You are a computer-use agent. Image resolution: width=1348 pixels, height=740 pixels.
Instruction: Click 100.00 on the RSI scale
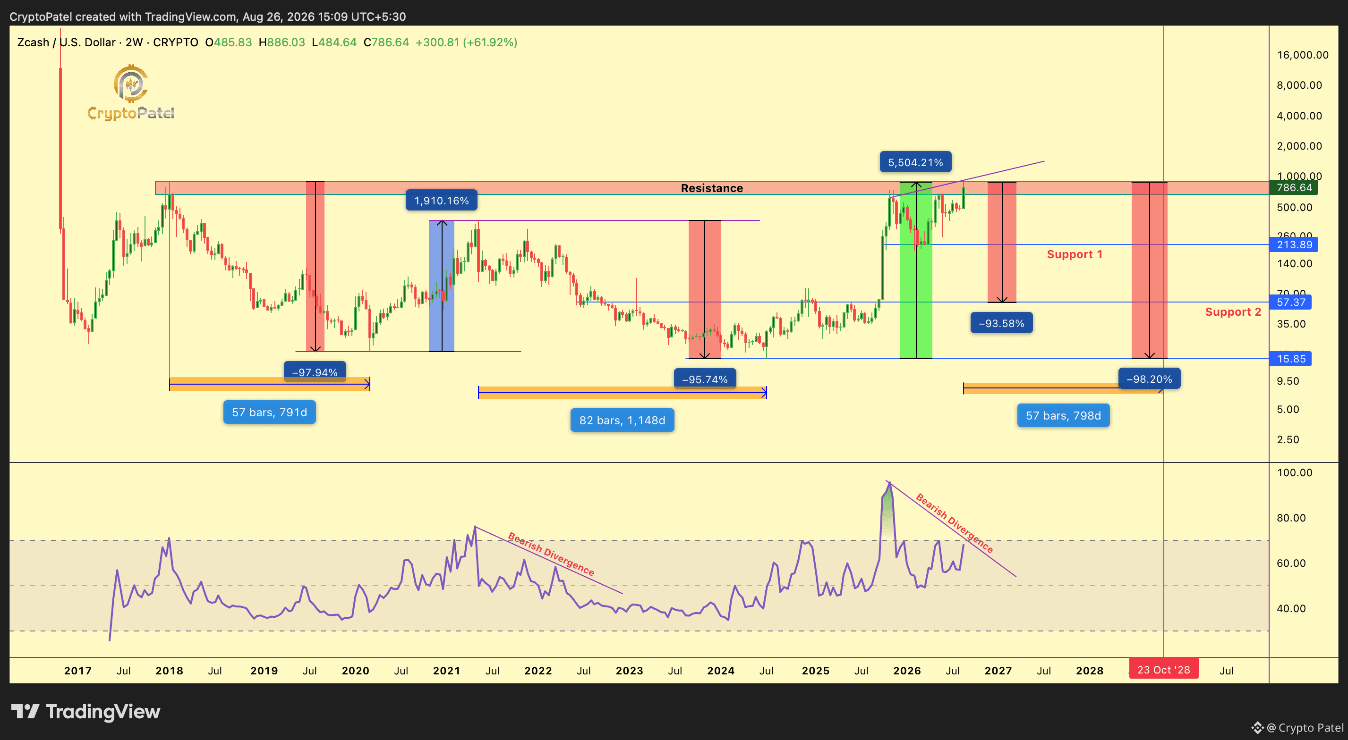tap(1295, 473)
